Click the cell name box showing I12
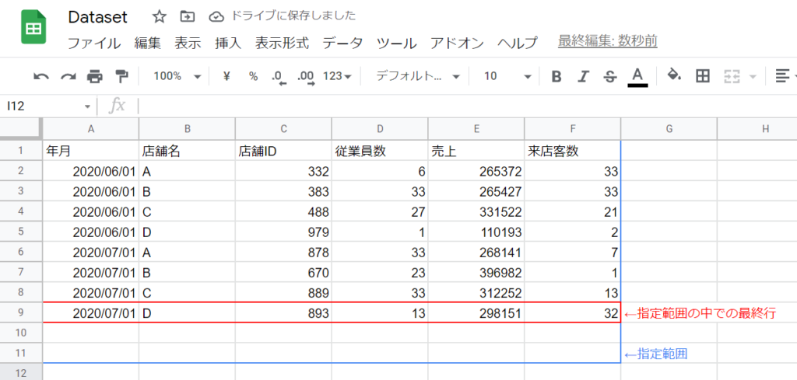Image resolution: width=797 pixels, height=380 pixels. [48, 106]
